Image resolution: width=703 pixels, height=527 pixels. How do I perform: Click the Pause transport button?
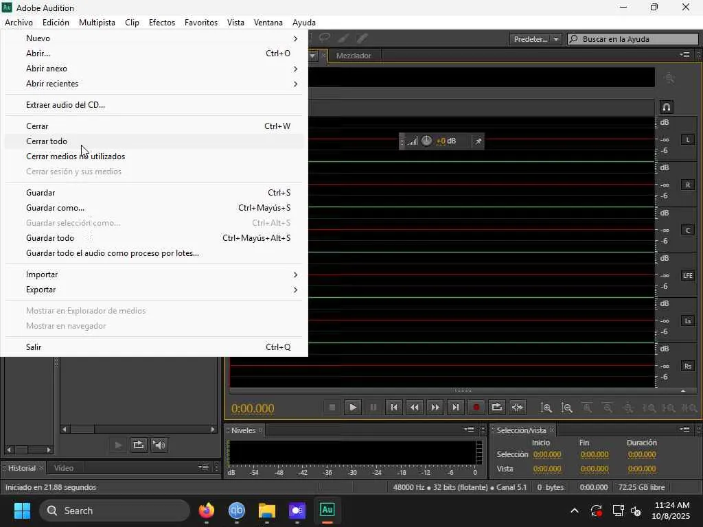pos(373,408)
